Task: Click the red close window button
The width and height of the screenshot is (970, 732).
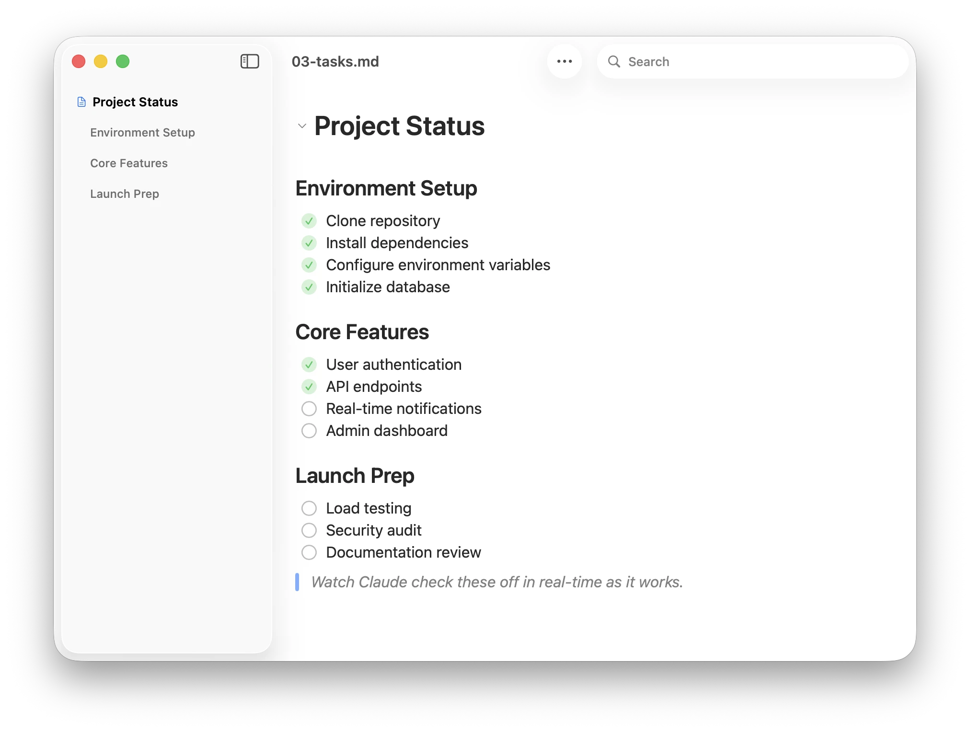Action: 79,61
